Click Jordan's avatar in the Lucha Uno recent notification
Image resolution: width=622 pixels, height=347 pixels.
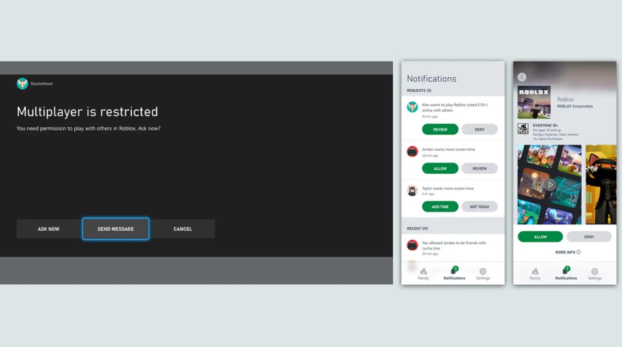point(412,245)
